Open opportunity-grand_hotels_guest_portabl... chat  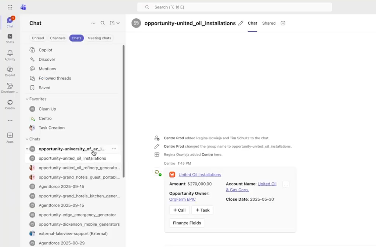click(73, 177)
